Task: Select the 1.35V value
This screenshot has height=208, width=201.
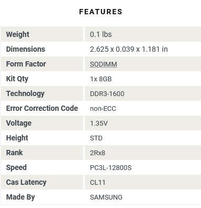Action: (99, 123)
